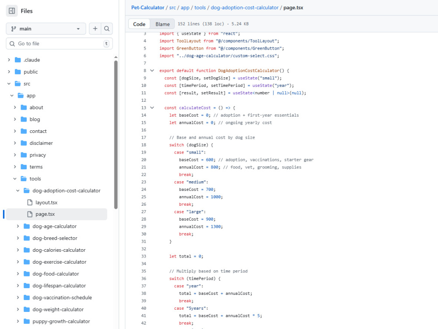Screen dimensions: 438x329
Task: Click the dog-breed-selector folder icon
Action: pyautogui.click(x=27, y=238)
